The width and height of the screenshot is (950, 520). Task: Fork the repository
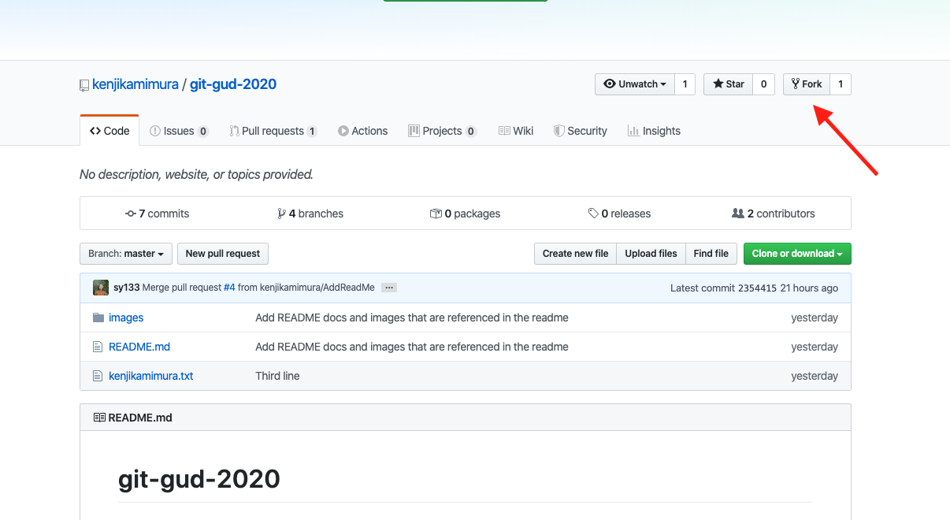[x=807, y=84]
